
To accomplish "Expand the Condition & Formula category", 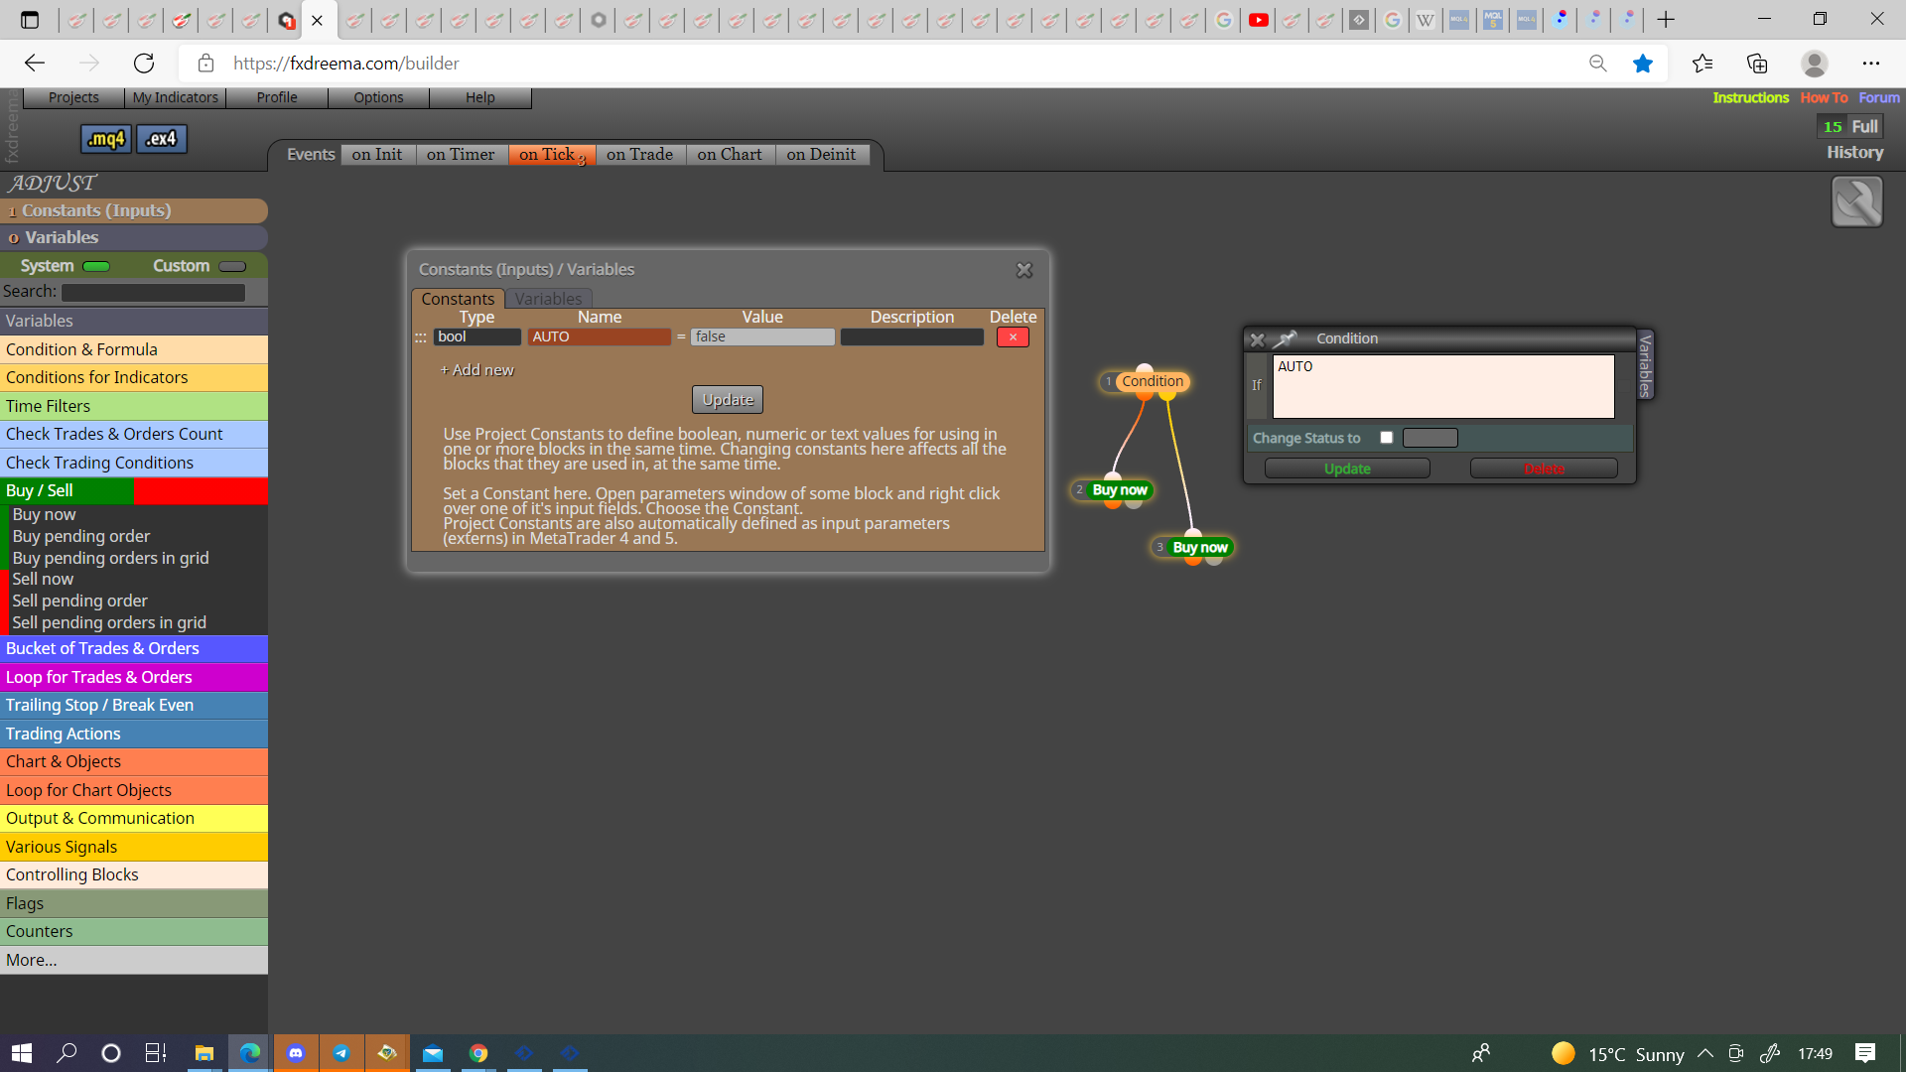I will 134,349.
